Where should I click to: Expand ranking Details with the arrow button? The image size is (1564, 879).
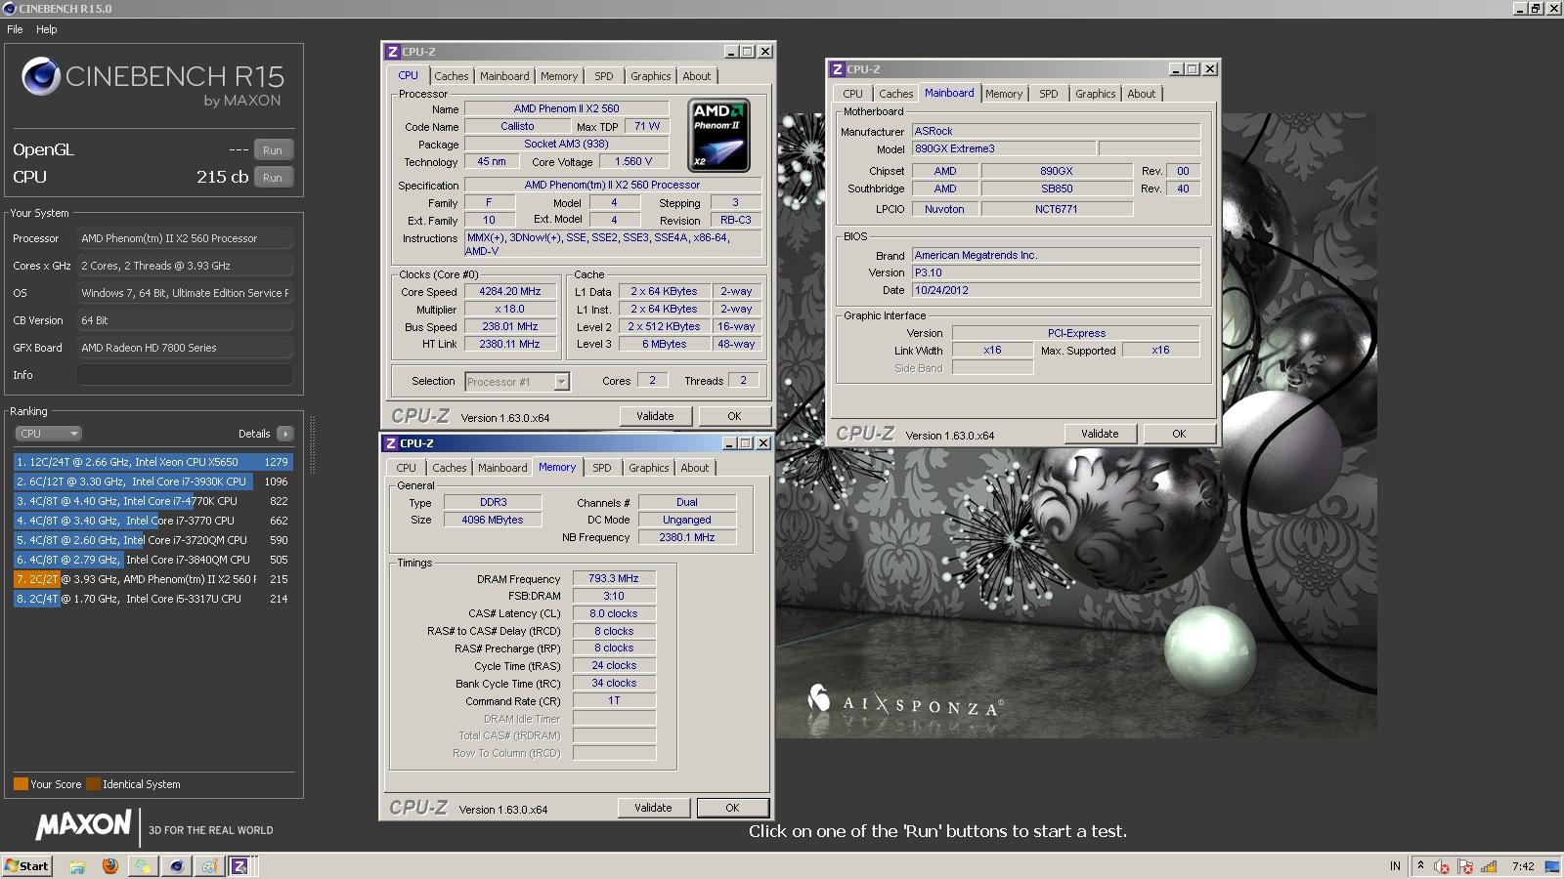(284, 434)
